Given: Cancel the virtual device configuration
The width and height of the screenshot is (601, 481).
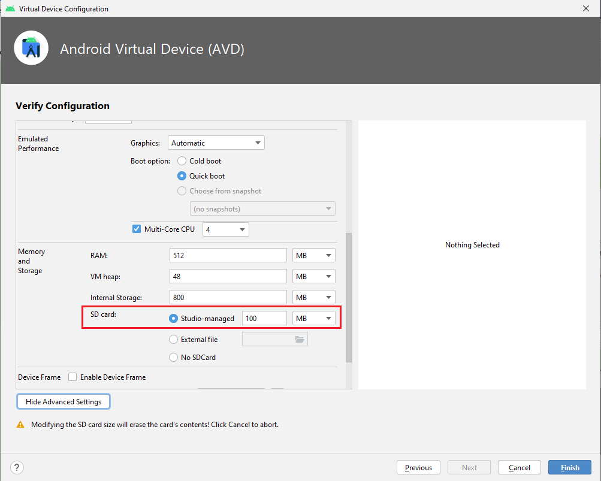Looking at the screenshot, I should pyautogui.click(x=520, y=468).
